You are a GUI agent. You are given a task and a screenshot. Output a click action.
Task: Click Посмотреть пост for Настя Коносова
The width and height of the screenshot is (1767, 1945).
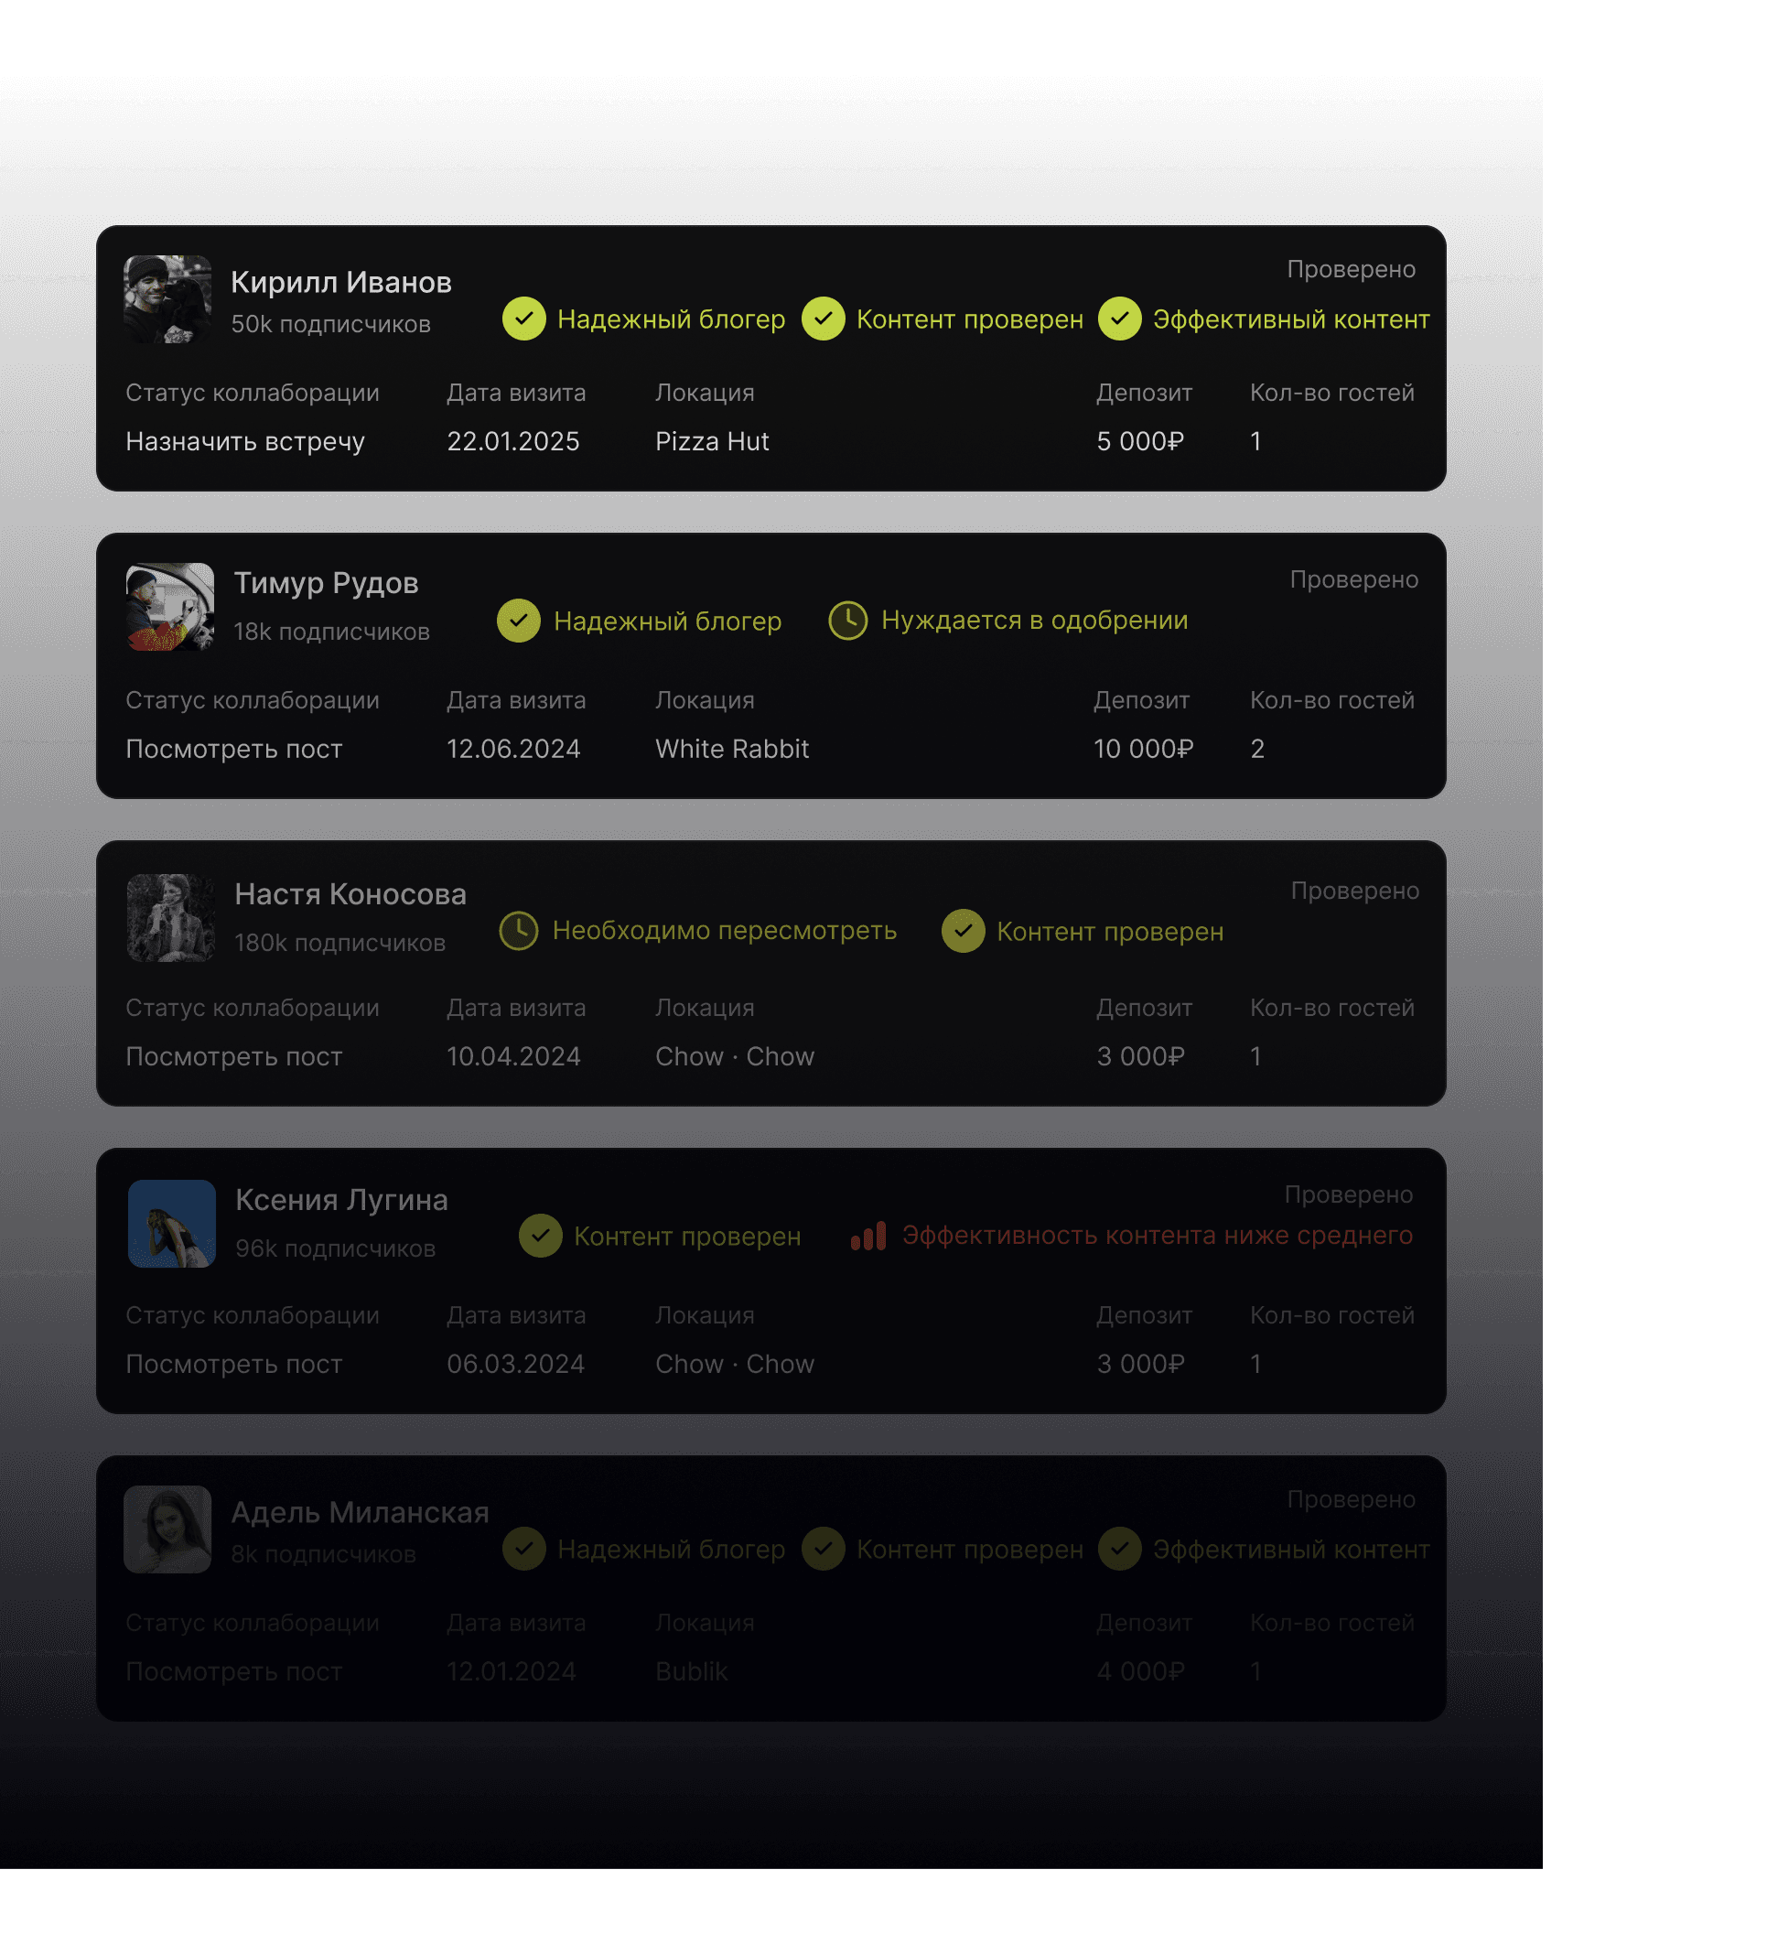[x=234, y=1057]
